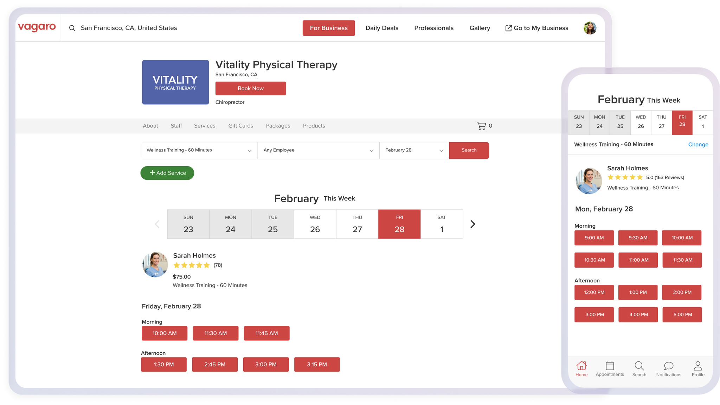The width and height of the screenshot is (720, 405).
Task: Tap the Appointments icon in mobile app
Action: (610, 369)
